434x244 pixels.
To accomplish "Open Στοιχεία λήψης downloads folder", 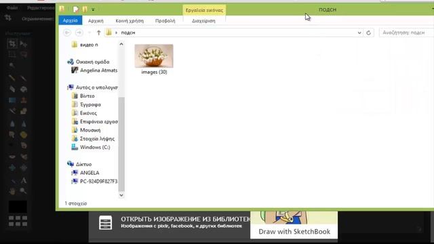I will tap(97, 138).
